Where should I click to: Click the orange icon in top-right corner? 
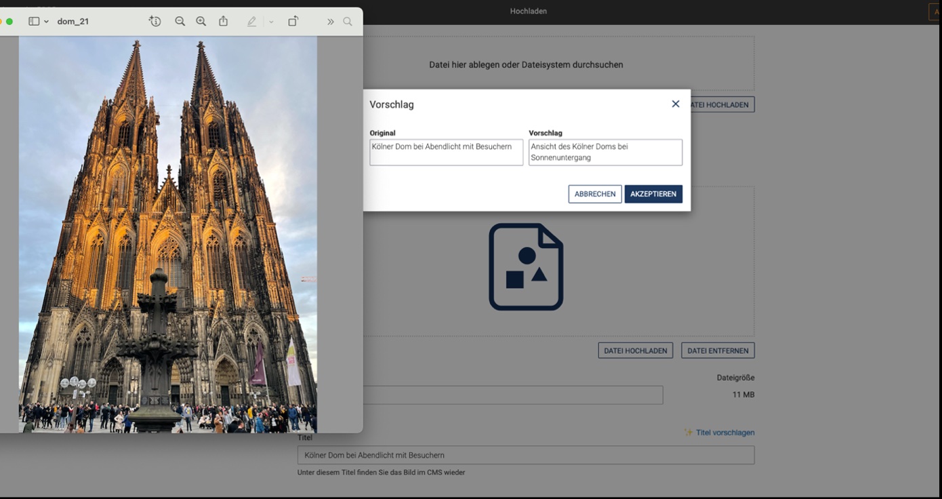tap(936, 12)
